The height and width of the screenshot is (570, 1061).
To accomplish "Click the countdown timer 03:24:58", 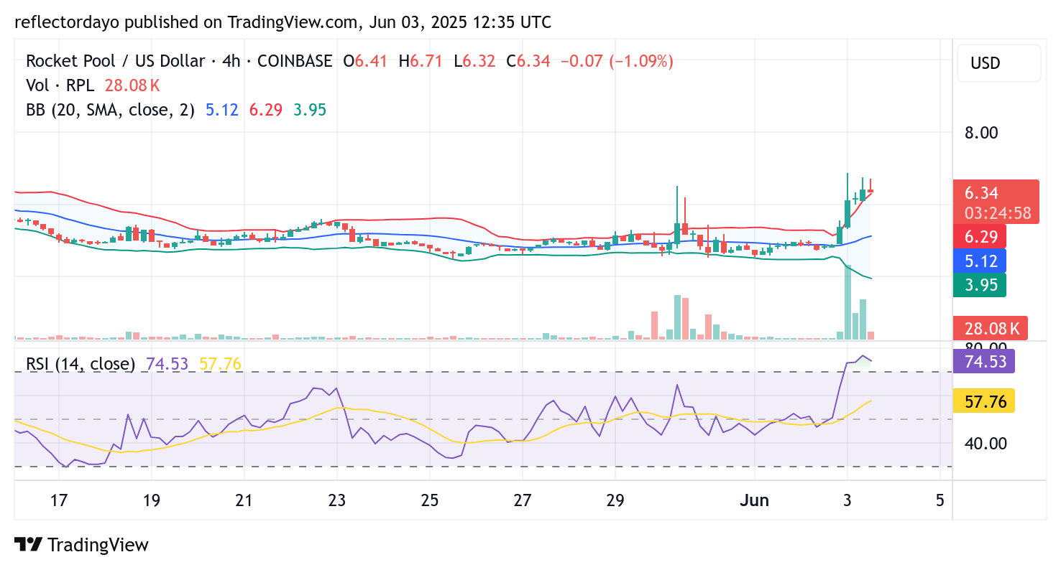I will click(x=996, y=212).
